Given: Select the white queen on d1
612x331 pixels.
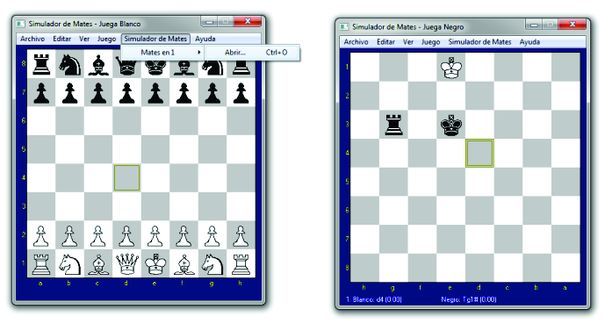Looking at the screenshot, I should [126, 264].
